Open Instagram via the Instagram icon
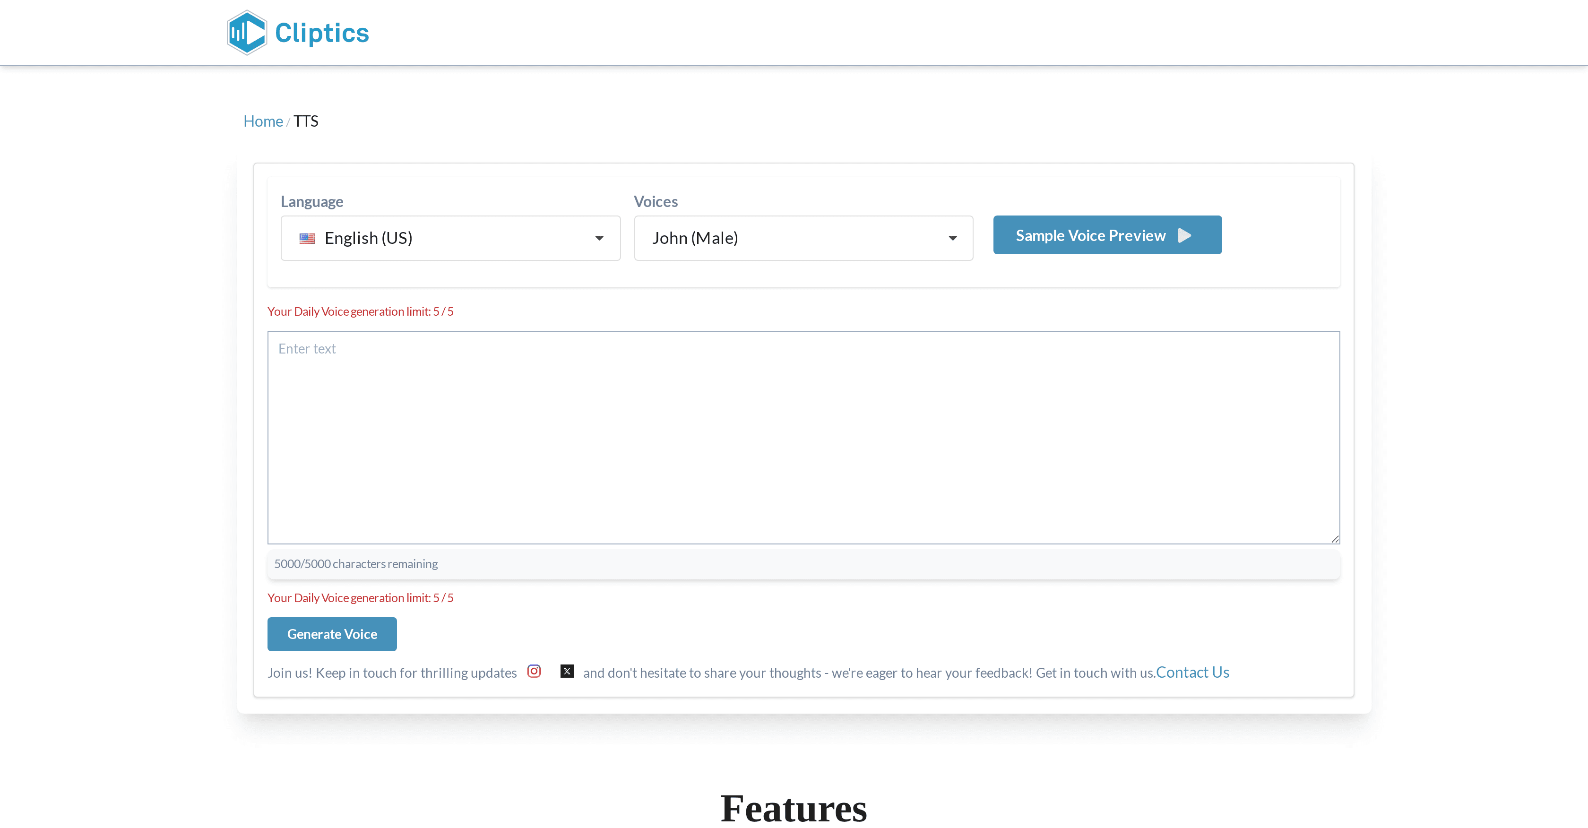The image size is (1588, 828). [534, 672]
